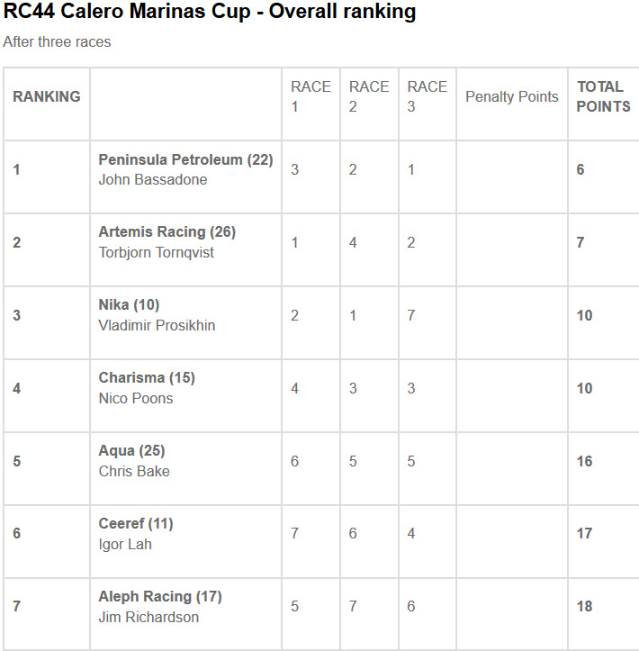Click the page title RC44 Calero Marinas Cup
The width and height of the screenshot is (639, 651).
click(x=210, y=12)
